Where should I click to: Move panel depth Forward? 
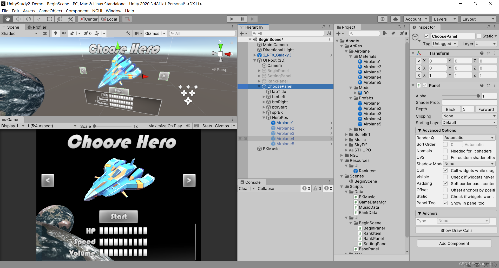[486, 109]
